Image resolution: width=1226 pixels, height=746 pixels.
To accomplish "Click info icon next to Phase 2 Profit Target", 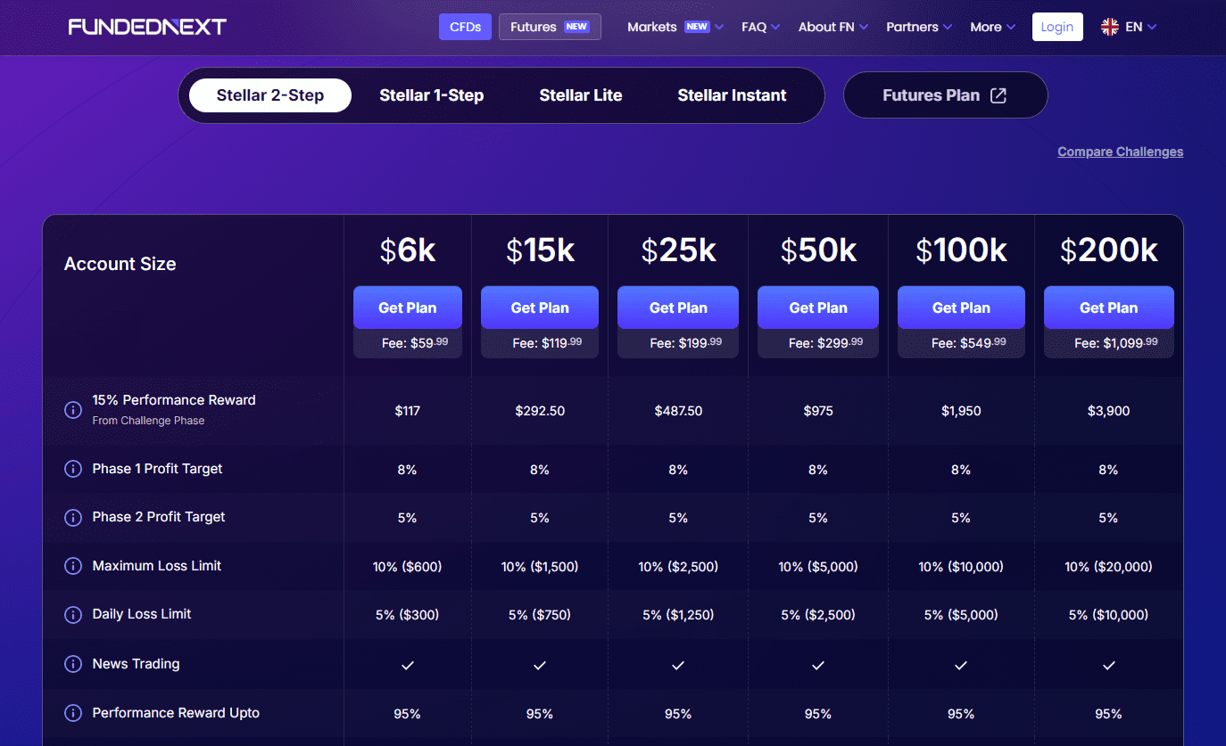I will [73, 517].
